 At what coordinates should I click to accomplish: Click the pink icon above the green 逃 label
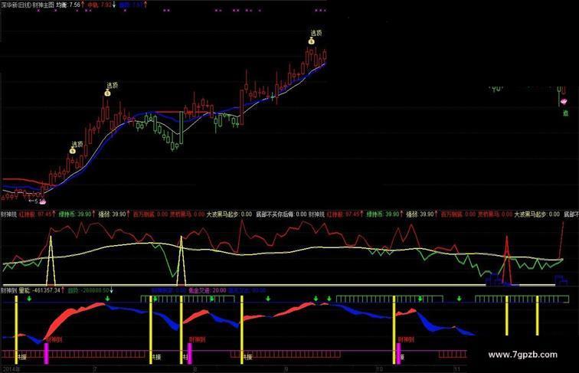click(x=564, y=101)
